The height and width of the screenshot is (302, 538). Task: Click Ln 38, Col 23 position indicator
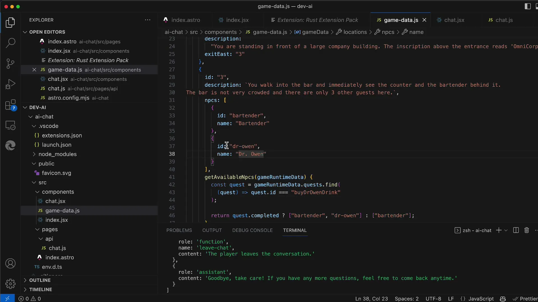click(x=371, y=299)
